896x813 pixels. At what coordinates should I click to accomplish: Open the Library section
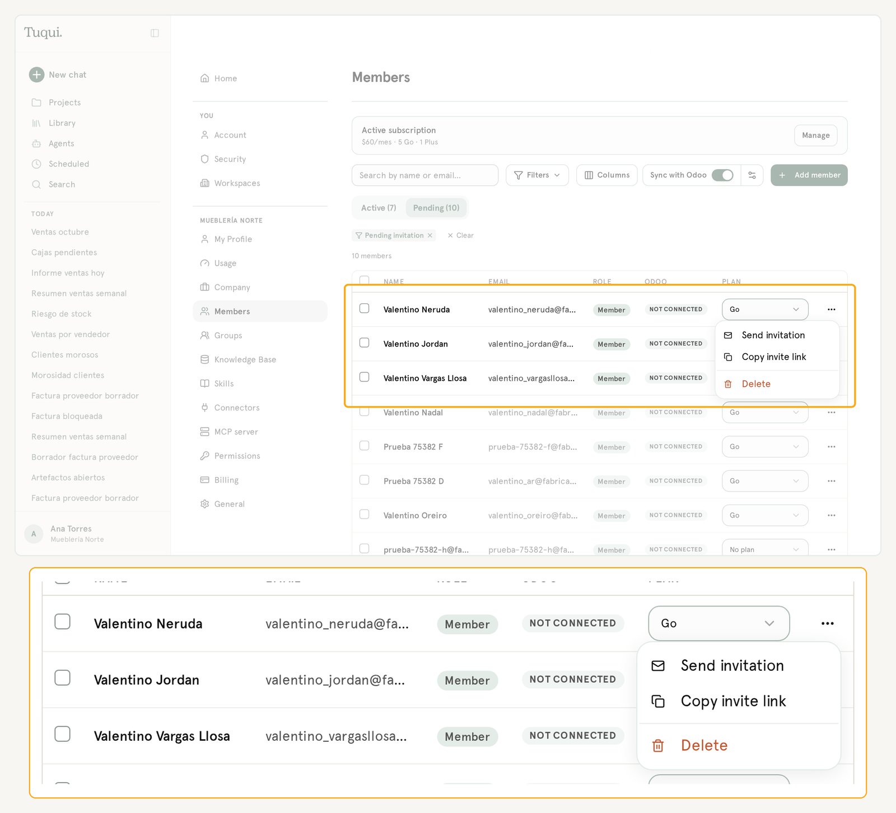point(54,123)
